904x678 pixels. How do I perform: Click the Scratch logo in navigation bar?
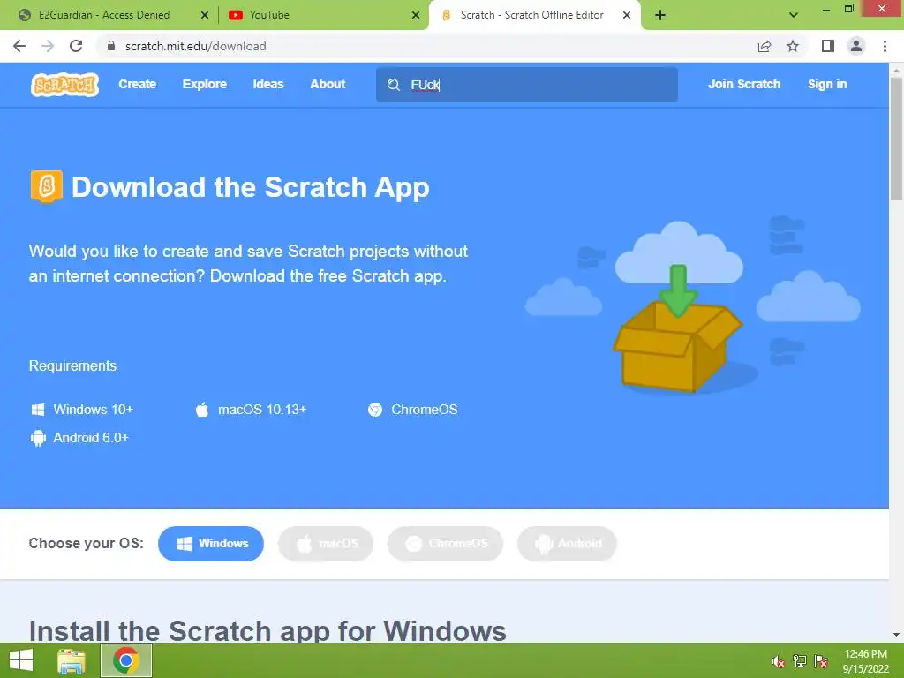(x=64, y=85)
